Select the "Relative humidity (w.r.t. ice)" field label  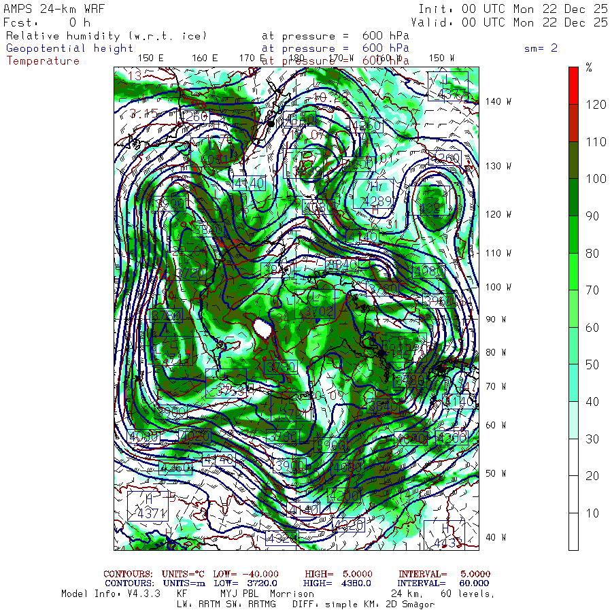click(x=106, y=36)
